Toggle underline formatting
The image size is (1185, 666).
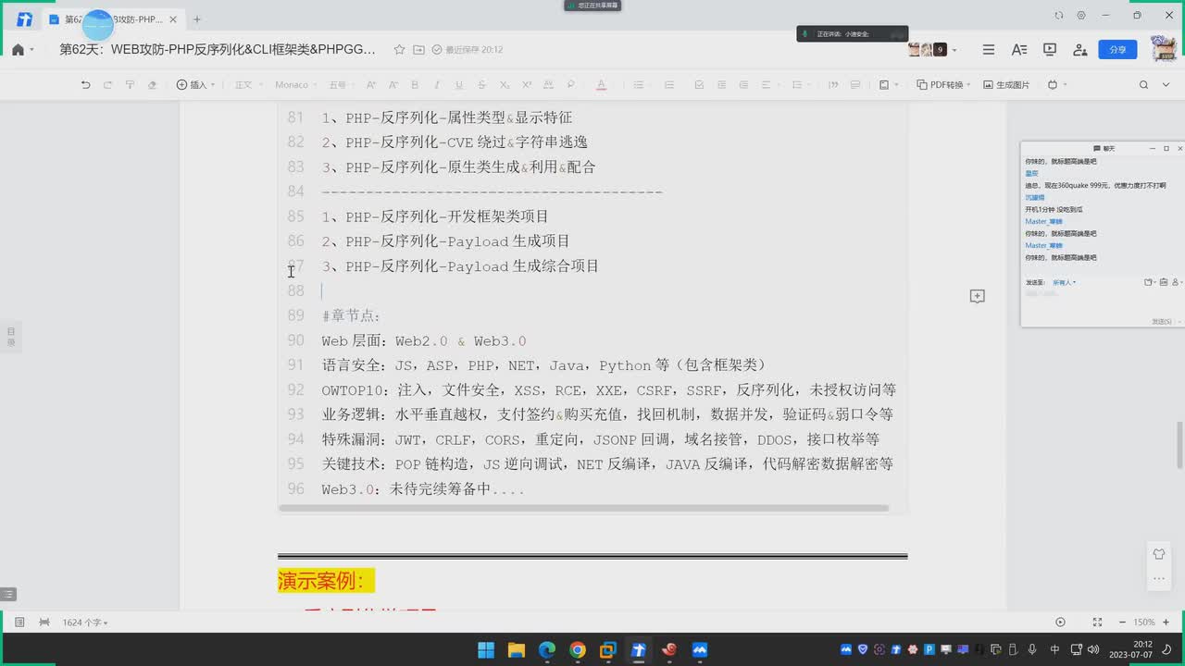459,85
